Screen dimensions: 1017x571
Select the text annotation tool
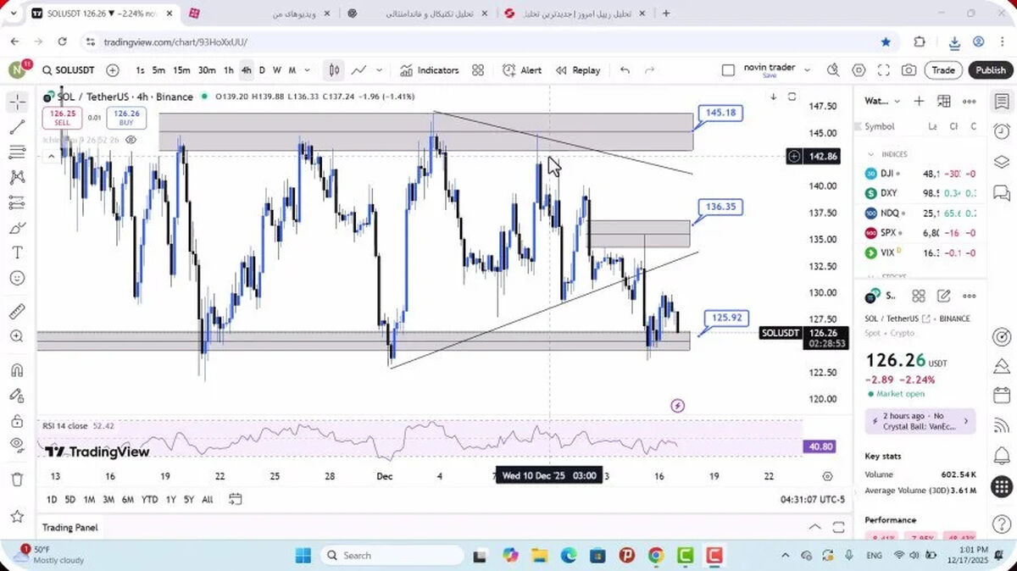pos(17,252)
